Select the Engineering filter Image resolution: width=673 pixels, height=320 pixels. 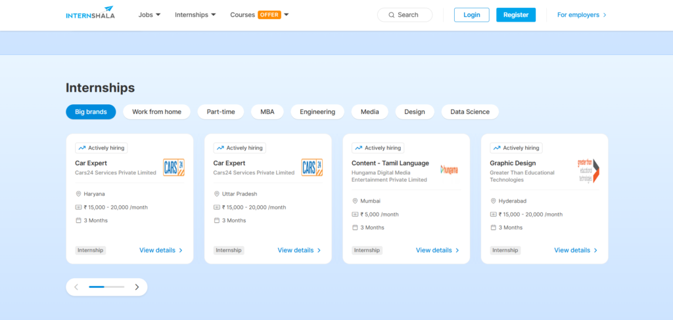coord(317,112)
